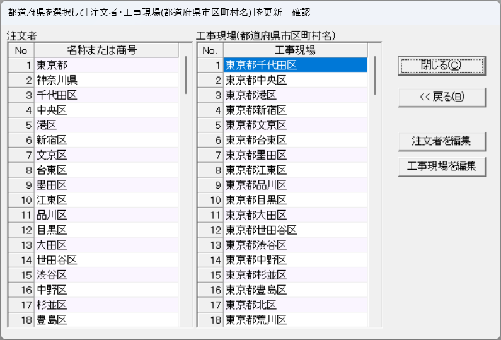Select 東京都荒川区 in the 工事現場 list
The width and height of the screenshot is (501, 340).
pyautogui.click(x=295, y=320)
